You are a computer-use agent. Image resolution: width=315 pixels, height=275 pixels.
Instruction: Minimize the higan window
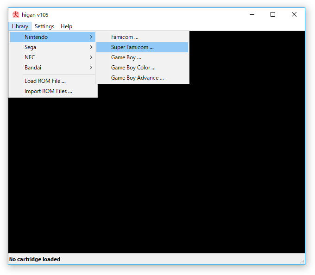pos(252,14)
